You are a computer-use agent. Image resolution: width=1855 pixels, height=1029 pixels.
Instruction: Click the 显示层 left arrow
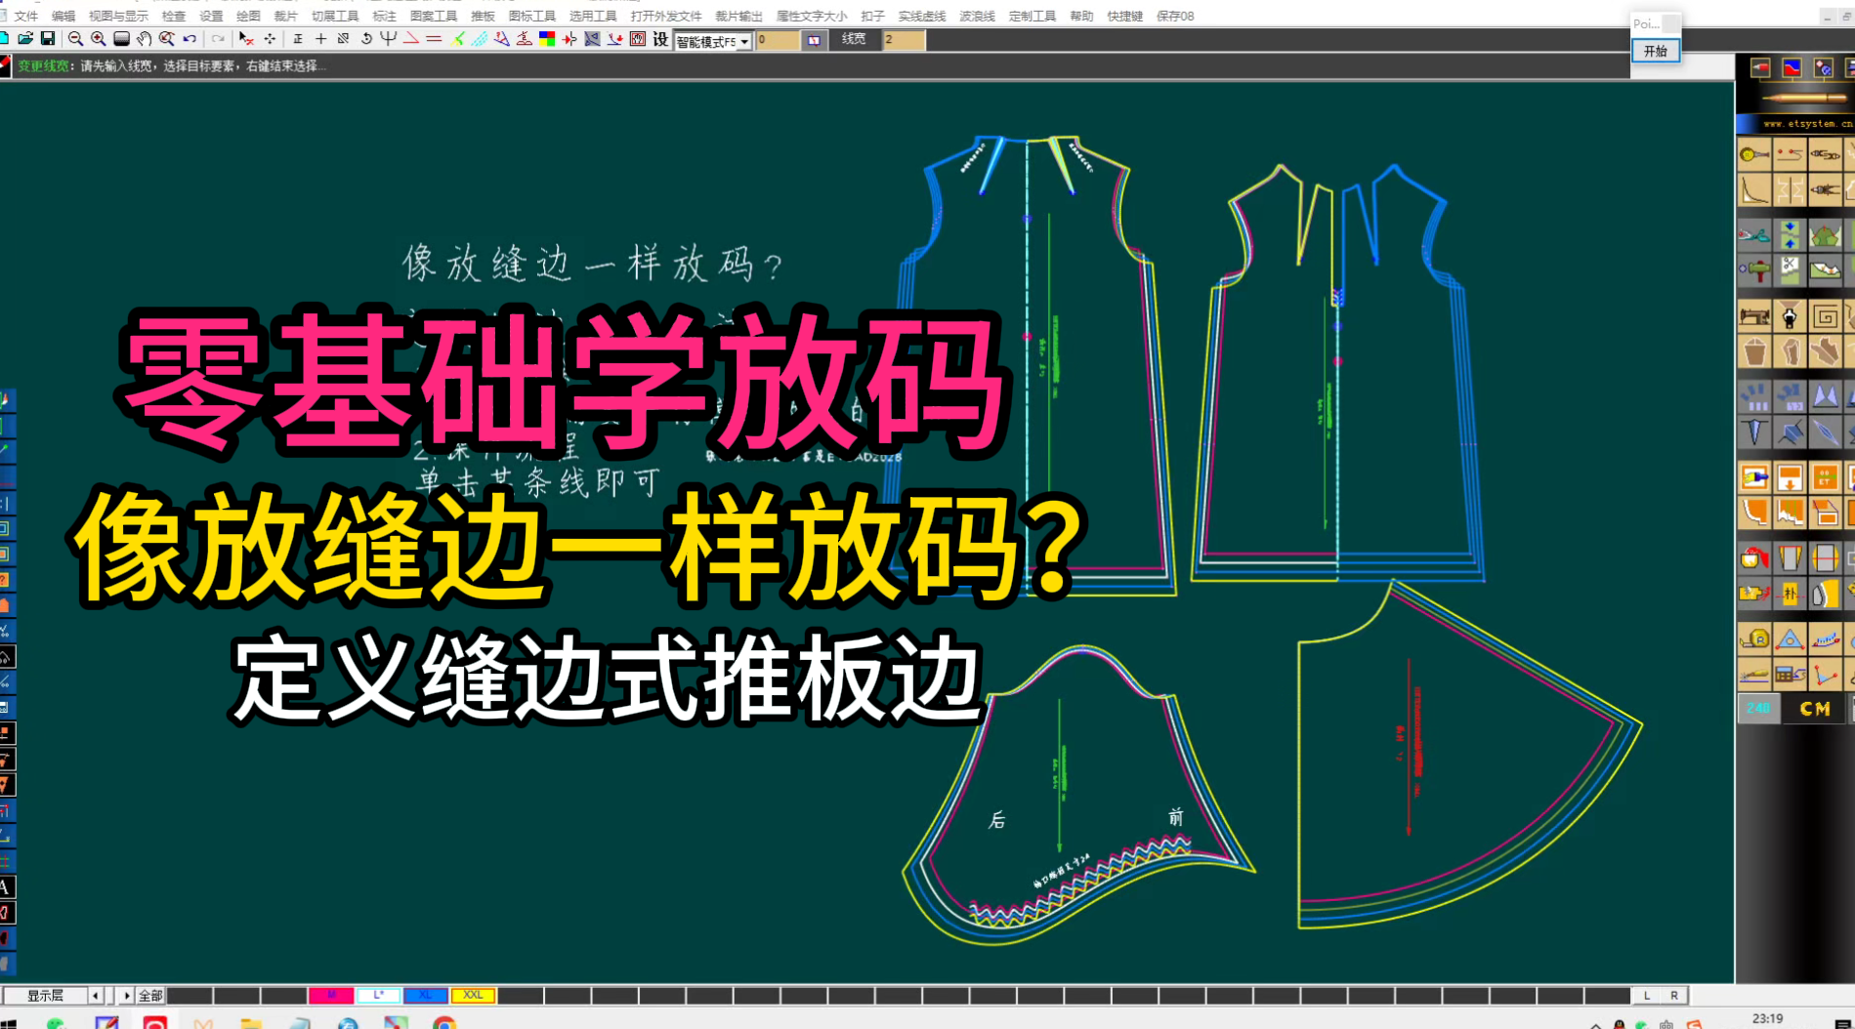[95, 995]
